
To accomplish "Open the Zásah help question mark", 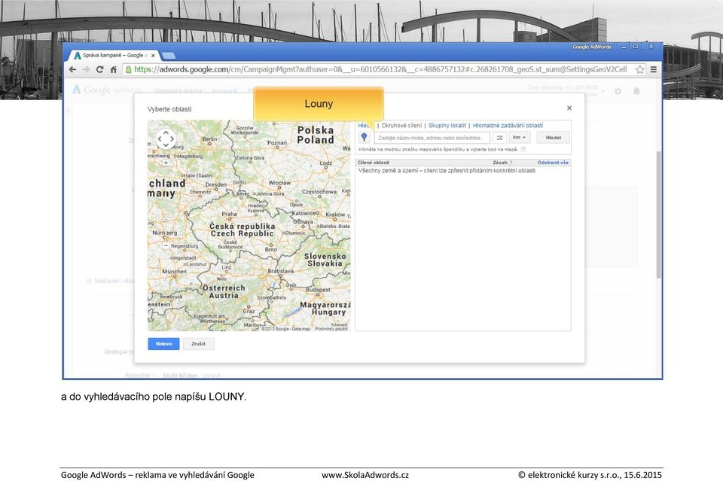I will tap(511, 163).
